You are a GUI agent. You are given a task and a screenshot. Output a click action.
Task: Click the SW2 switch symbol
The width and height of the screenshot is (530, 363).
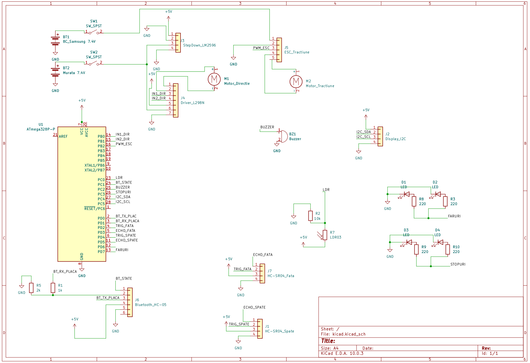pos(94,63)
